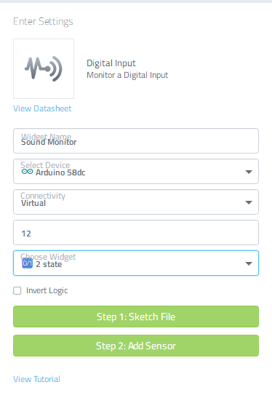This screenshot has height=406, width=272.
Task: Click the pin number field showing 12
Action: click(x=136, y=233)
